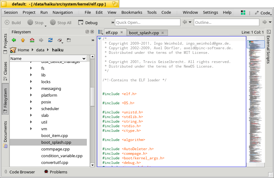Open the Navigation menu
This screenshot has width=274, height=178.
click(63, 13)
